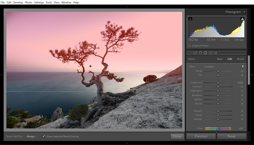Click the Previous button
Image resolution: width=254 pixels, height=145 pixels.
pos(201,136)
